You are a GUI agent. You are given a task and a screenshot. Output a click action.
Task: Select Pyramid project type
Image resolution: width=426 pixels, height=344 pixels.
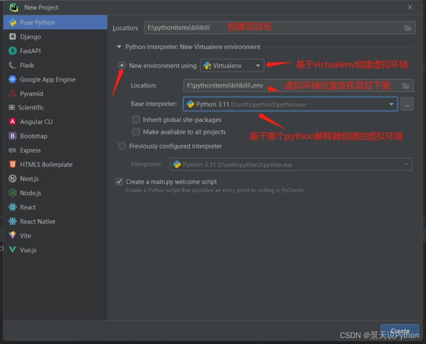(55, 94)
